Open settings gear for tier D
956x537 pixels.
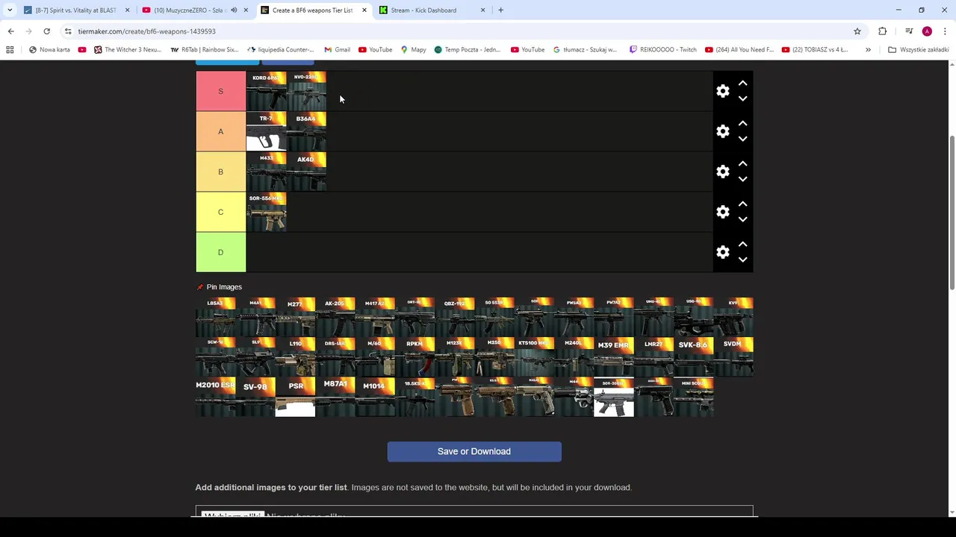[x=722, y=252]
